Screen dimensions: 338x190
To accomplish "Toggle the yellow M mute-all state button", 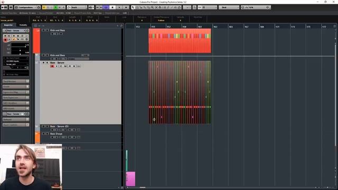I will 44,7.
